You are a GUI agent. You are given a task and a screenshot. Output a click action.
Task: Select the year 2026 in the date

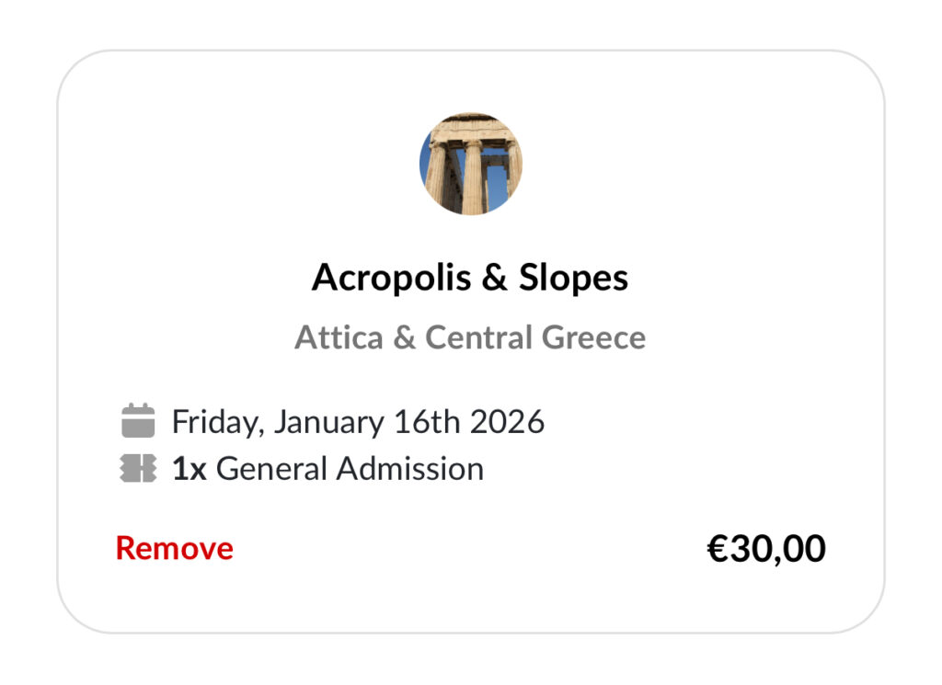[507, 422]
